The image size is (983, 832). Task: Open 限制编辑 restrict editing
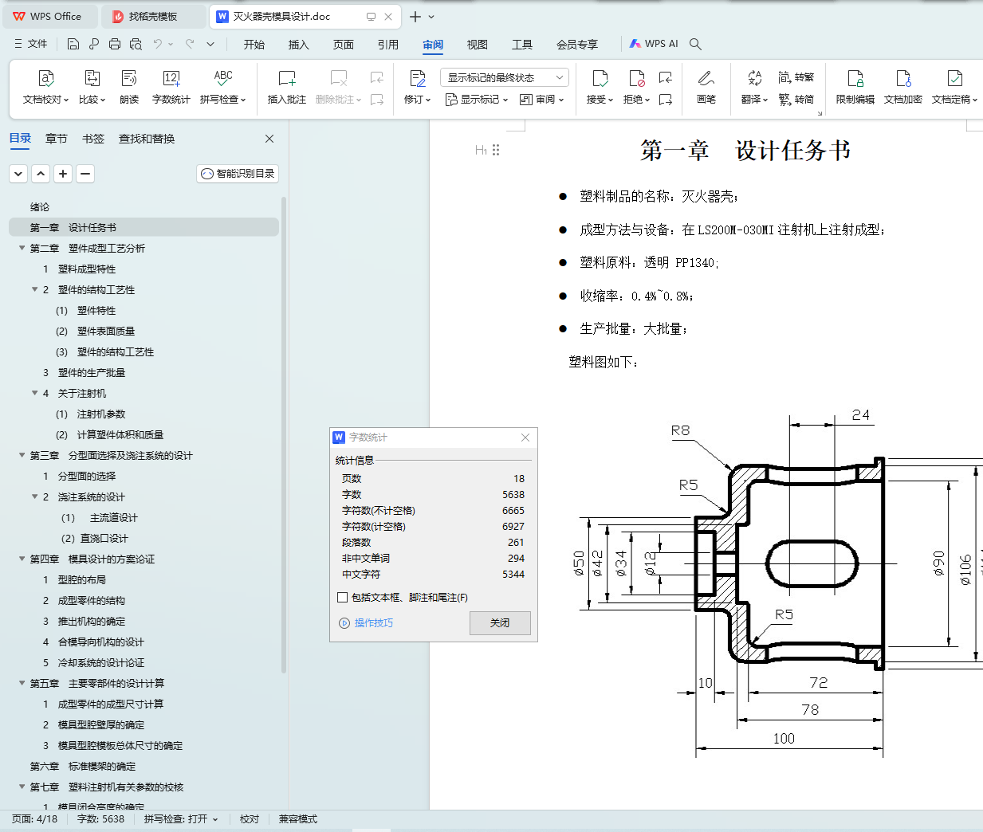[855, 88]
